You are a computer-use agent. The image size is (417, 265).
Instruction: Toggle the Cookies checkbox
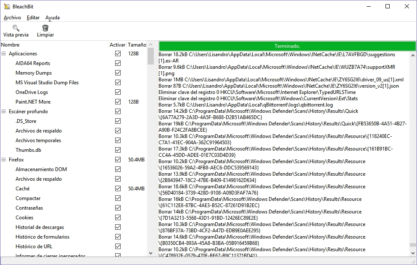118,218
